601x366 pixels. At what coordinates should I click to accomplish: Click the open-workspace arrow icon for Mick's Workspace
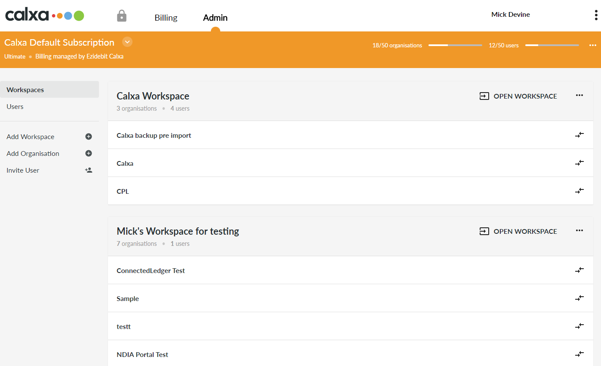tap(484, 231)
